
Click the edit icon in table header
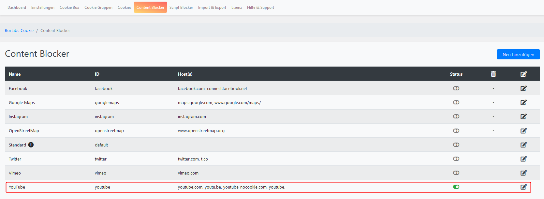[x=523, y=74]
